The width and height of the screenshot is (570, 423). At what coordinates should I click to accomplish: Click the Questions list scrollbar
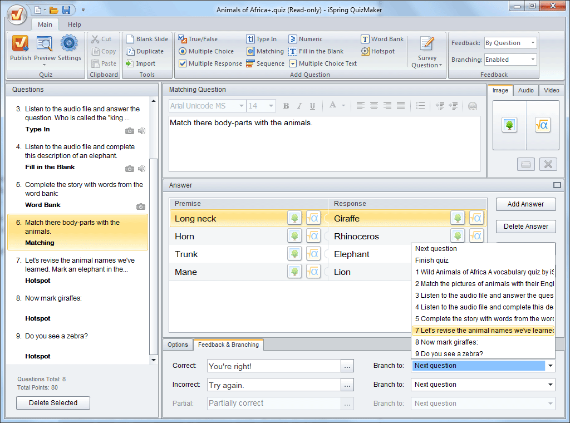pos(154,256)
